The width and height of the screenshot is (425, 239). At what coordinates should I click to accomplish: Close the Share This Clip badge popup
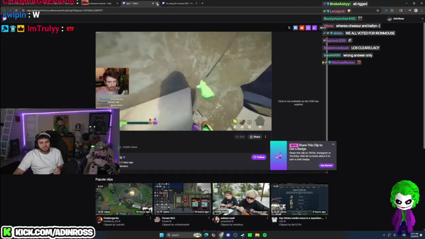pos(333,144)
